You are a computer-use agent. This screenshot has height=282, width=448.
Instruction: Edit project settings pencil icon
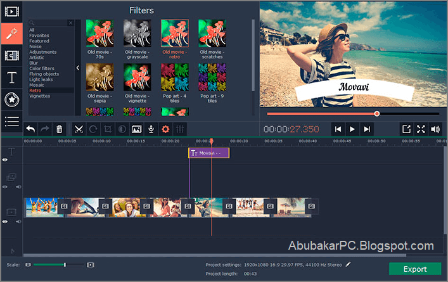tap(348, 264)
